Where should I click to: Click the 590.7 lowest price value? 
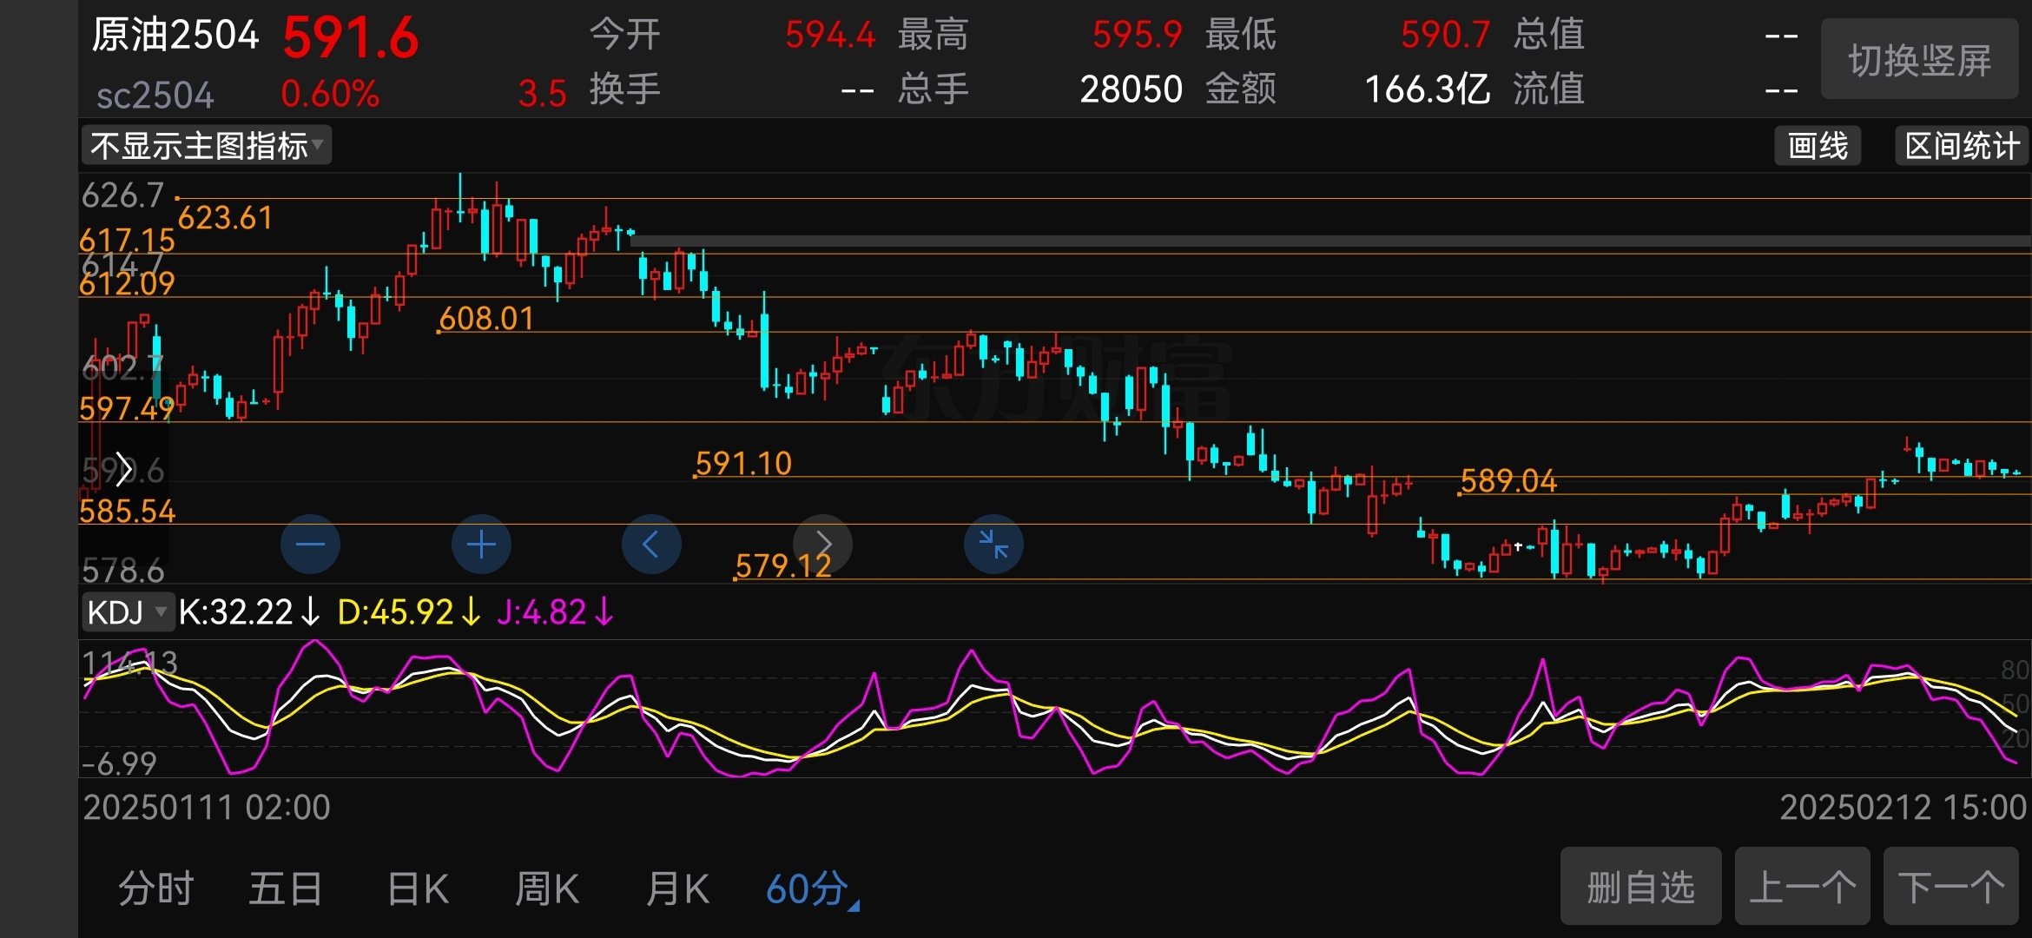click(x=1445, y=35)
